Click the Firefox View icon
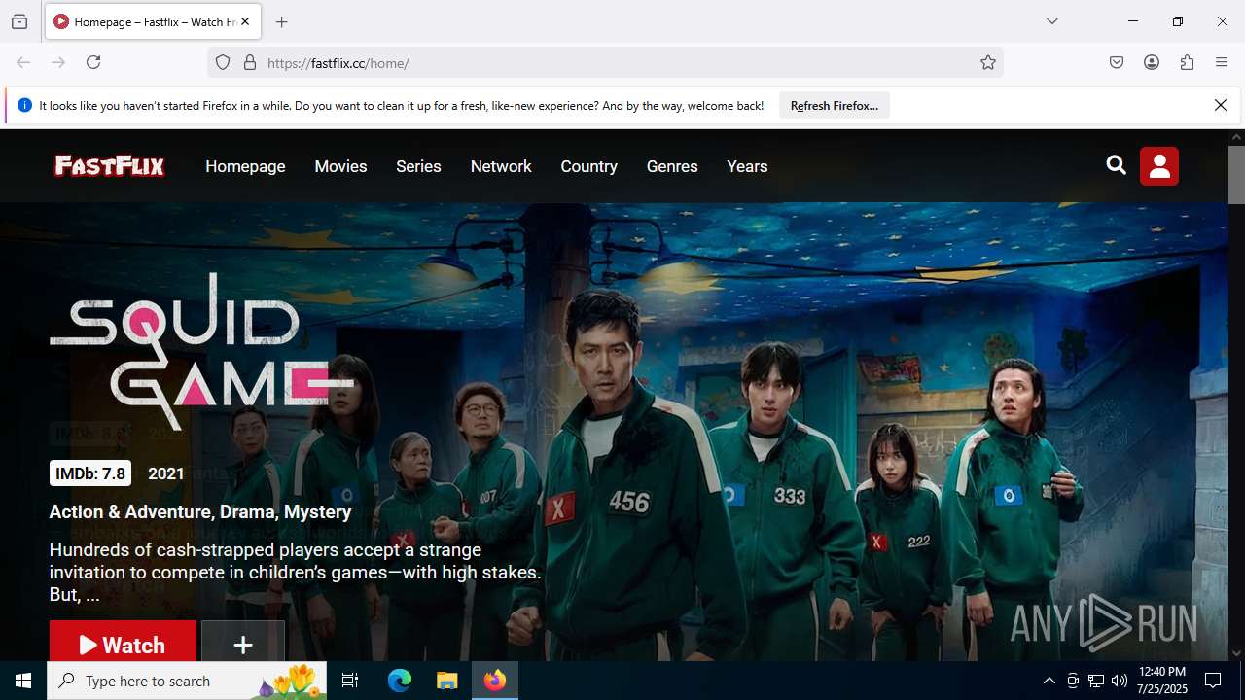 (19, 21)
